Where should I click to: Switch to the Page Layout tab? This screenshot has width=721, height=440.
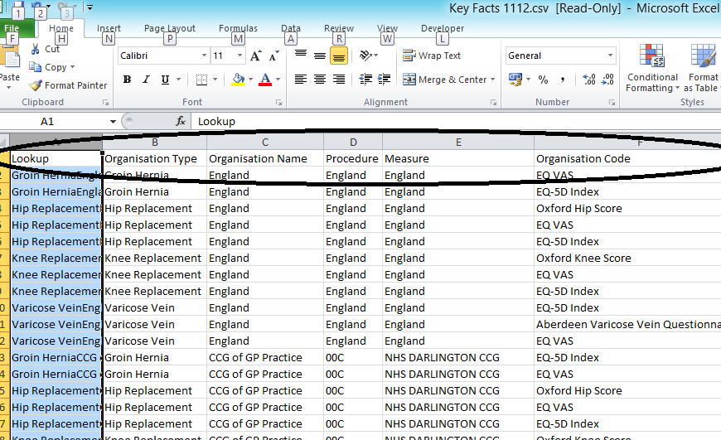(x=170, y=28)
